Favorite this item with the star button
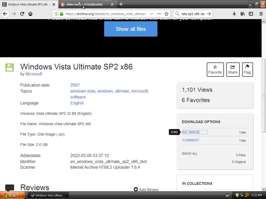The width and height of the screenshot is (266, 199). 215,69
